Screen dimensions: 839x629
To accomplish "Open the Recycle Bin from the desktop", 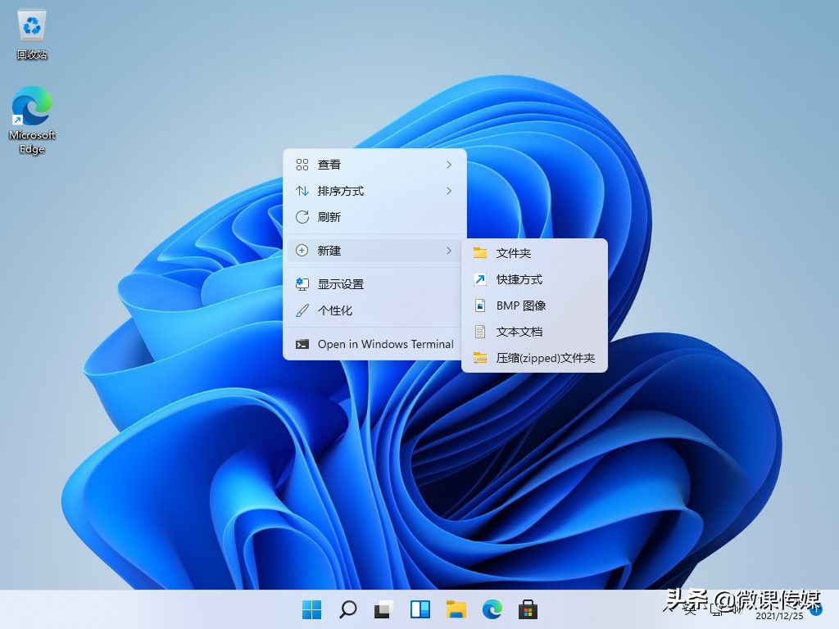I will point(31,25).
